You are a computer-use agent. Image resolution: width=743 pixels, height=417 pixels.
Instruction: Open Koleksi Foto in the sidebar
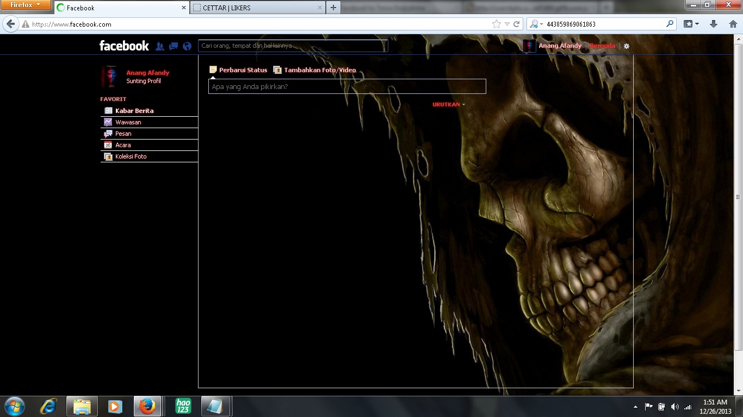coord(149,156)
